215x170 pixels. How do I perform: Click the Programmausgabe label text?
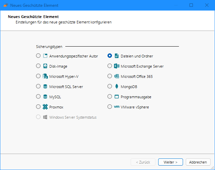pos(136,97)
